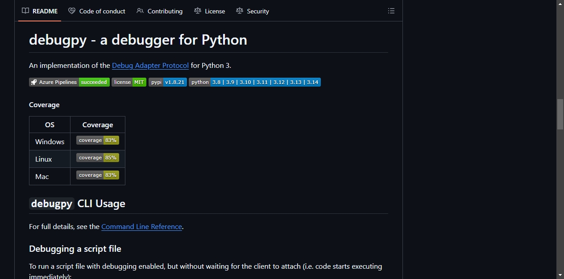Follow the Command Line Reference link
Image resolution: width=564 pixels, height=279 pixels.
pos(142,226)
